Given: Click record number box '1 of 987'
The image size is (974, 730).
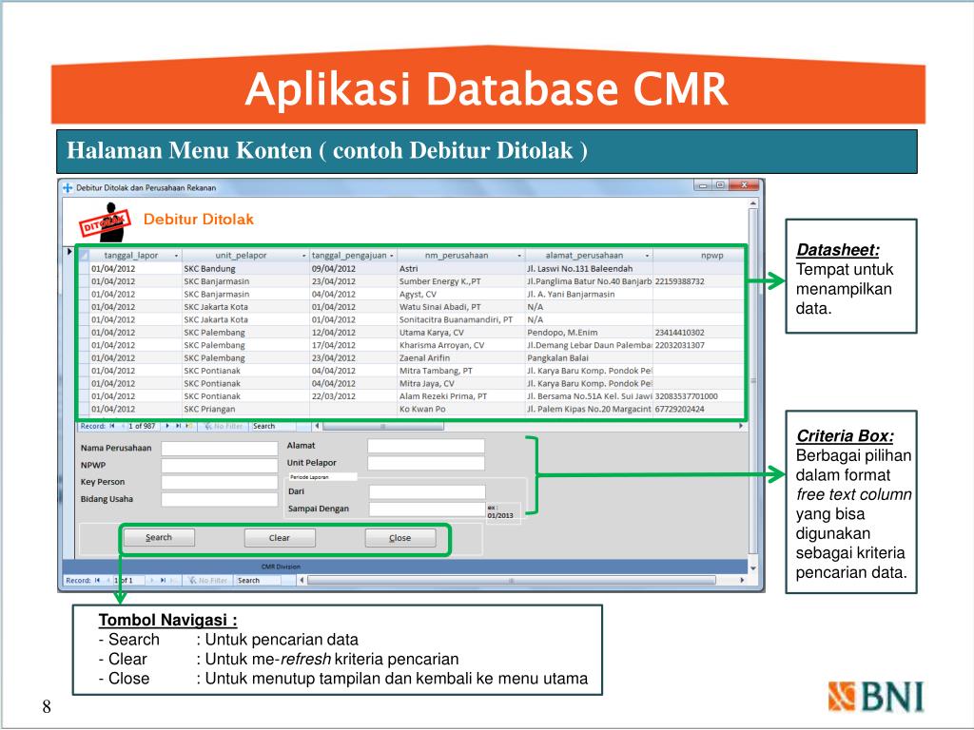Looking at the screenshot, I should tap(145, 427).
